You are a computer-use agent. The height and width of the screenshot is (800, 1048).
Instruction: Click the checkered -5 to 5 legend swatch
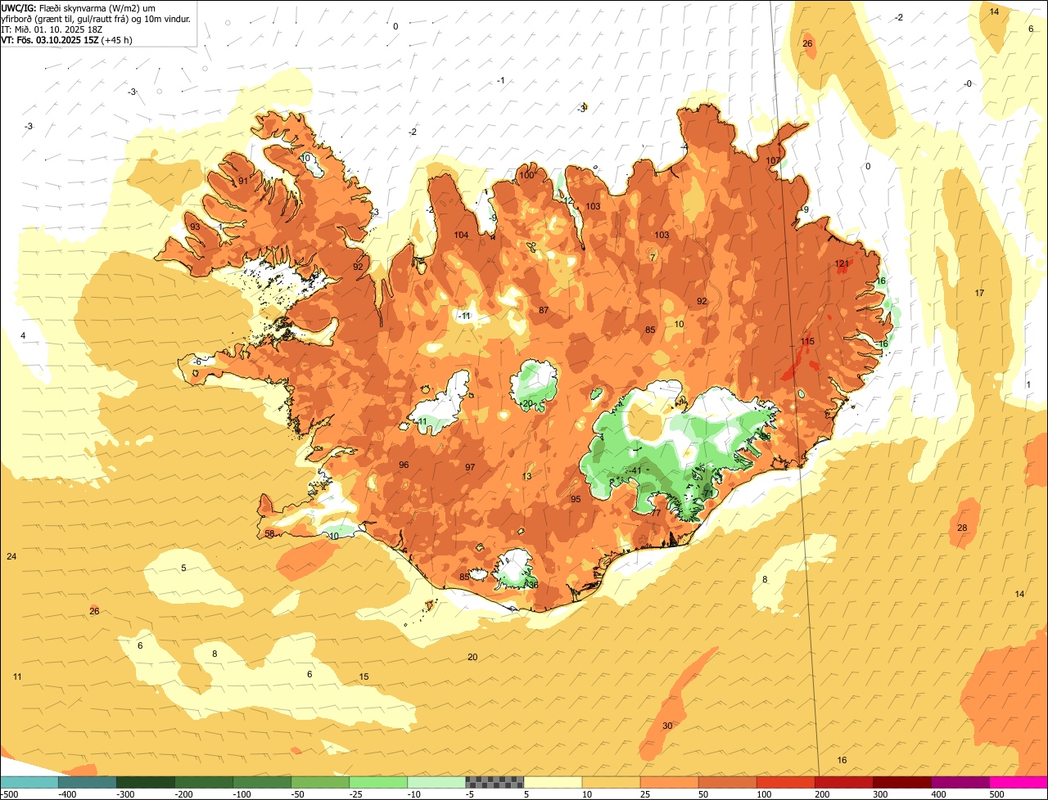[495, 783]
